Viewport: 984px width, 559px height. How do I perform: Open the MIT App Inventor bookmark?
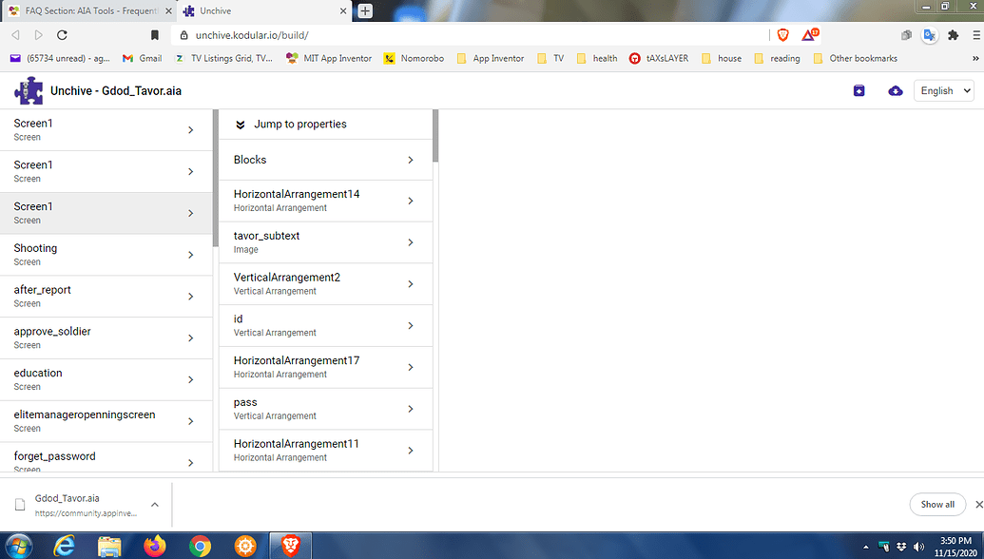click(329, 58)
